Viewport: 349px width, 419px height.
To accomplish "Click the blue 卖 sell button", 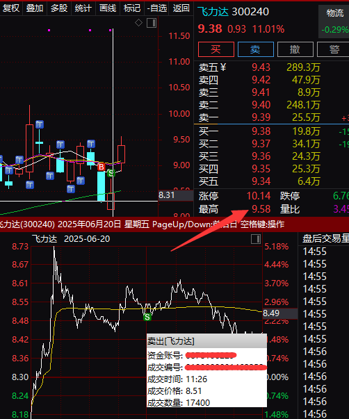I will (256, 49).
